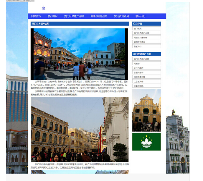
Task: Select 实用资讯查询 in the 栏目导航 sidebar
Action: (146, 42)
